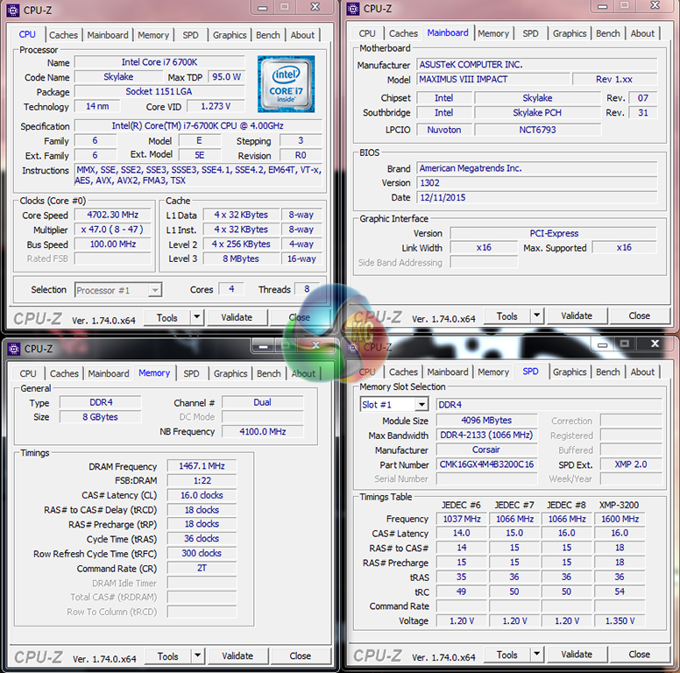Close the SPD window with title bar X
Viewport: 680px width, 673px height.
(x=655, y=344)
